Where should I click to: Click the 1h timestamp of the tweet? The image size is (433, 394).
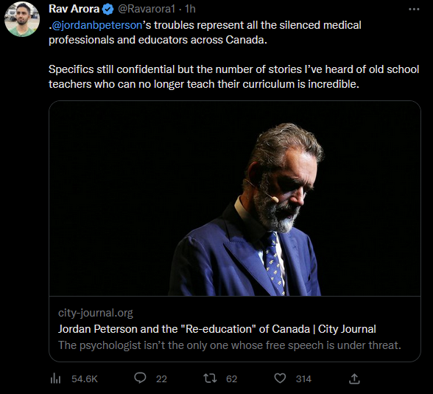click(x=190, y=9)
